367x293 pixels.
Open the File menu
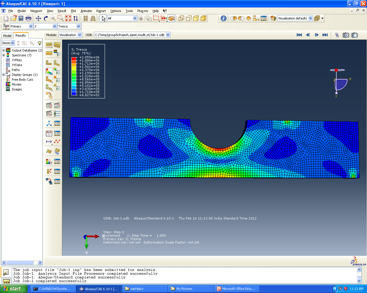coord(11,11)
